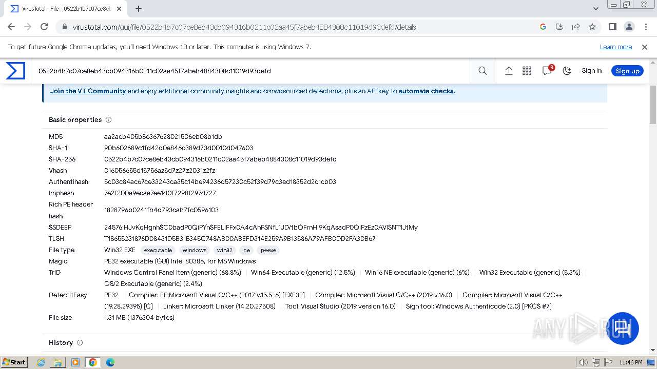Click the forward navigation arrow
This screenshot has width=657, height=369.
click(28, 27)
